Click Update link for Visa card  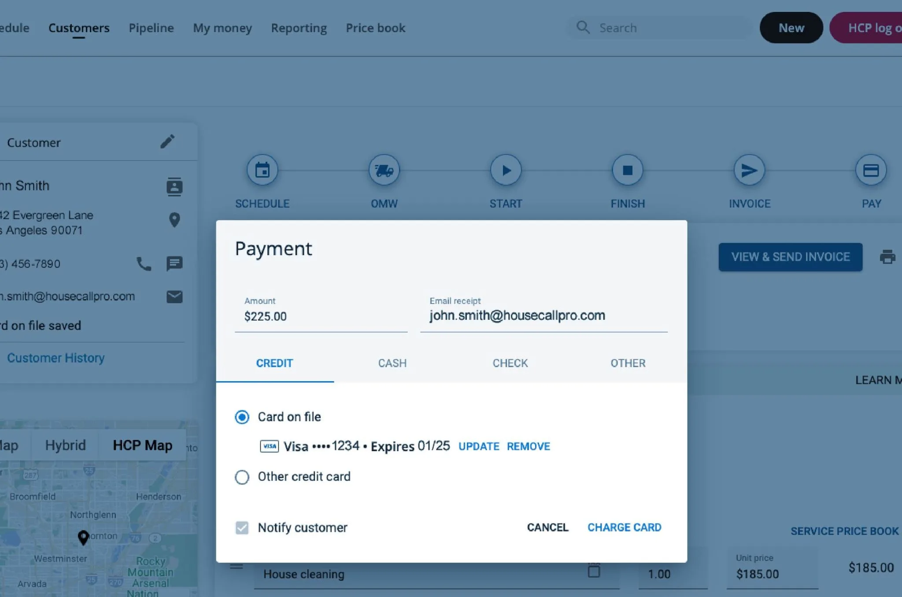pyautogui.click(x=479, y=446)
